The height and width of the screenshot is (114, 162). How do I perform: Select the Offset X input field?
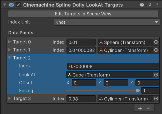[x=84, y=83]
